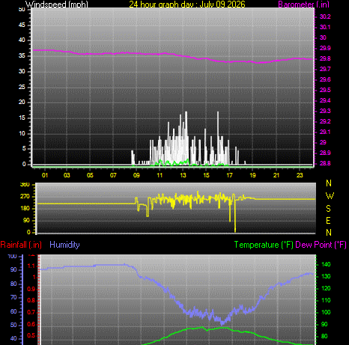Click the 29.1 barometer axis value
The width and height of the screenshot is (349, 345).
[x=325, y=132]
